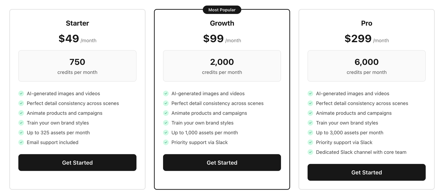
Task: Click Get Started beneath the Pro plan
Action: 366,172
